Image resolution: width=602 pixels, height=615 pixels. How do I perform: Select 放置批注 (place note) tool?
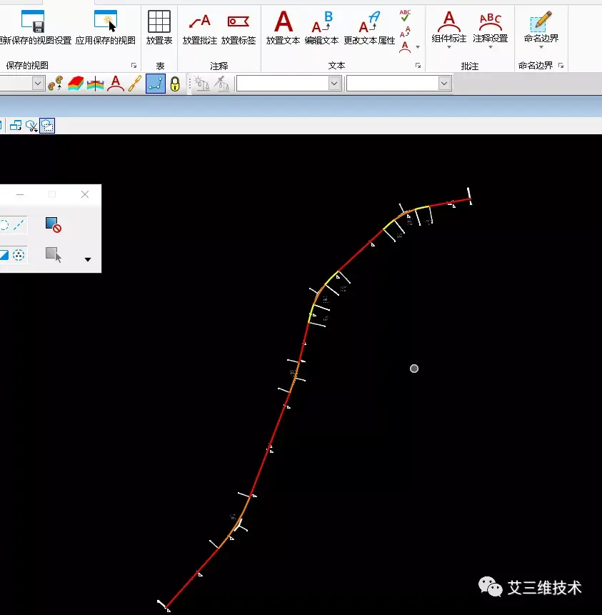200,28
